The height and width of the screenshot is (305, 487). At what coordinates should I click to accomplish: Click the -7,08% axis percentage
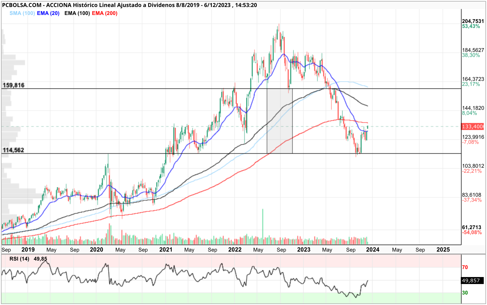click(x=471, y=142)
